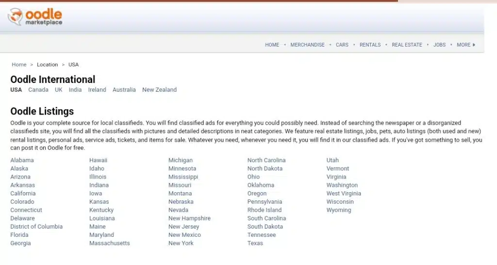
Task: Choose California from the state list
Action: (x=23, y=193)
